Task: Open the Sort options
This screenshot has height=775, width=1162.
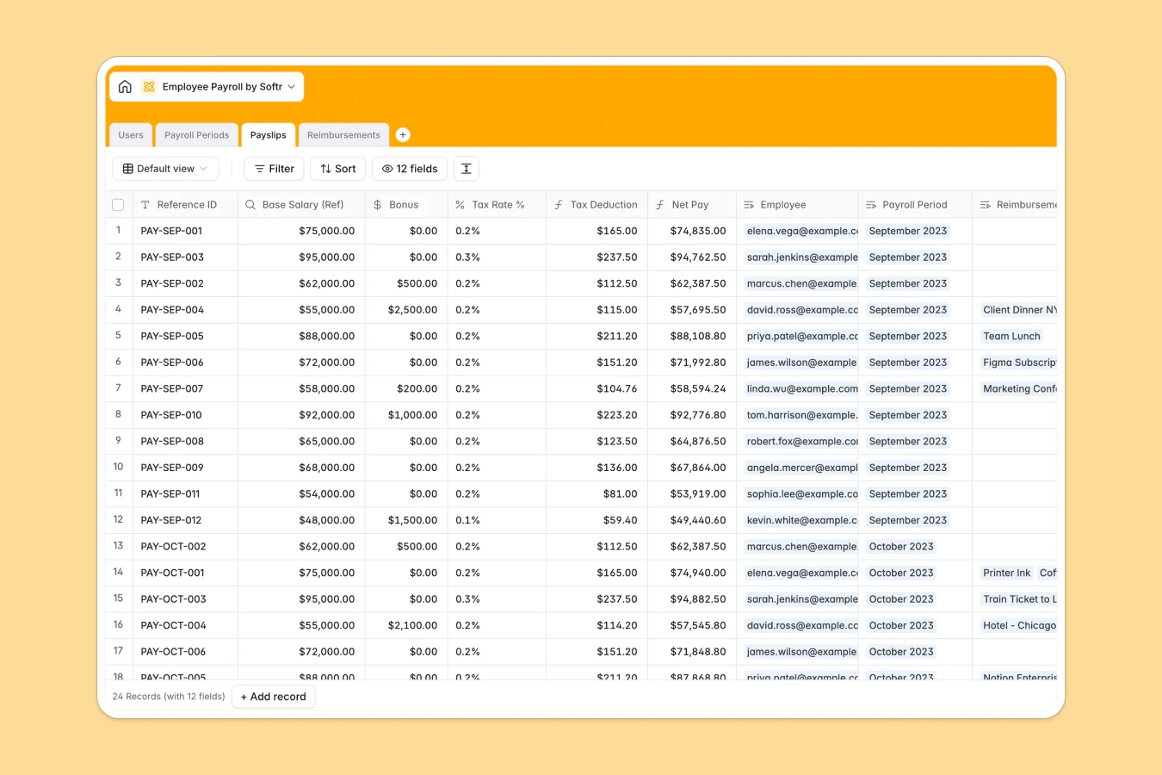Action: (337, 169)
